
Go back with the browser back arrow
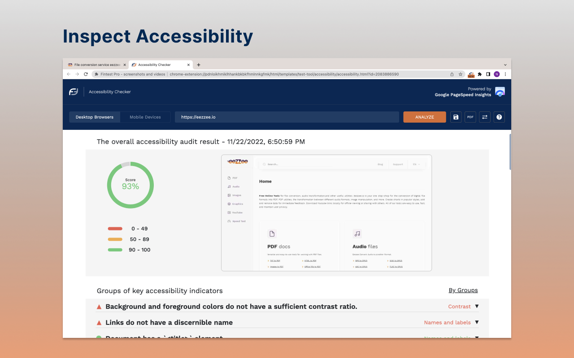tap(69, 74)
